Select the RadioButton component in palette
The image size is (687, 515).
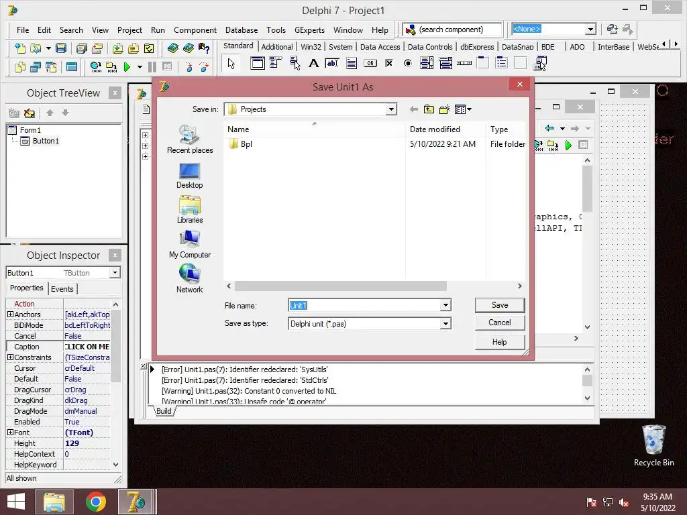408,64
